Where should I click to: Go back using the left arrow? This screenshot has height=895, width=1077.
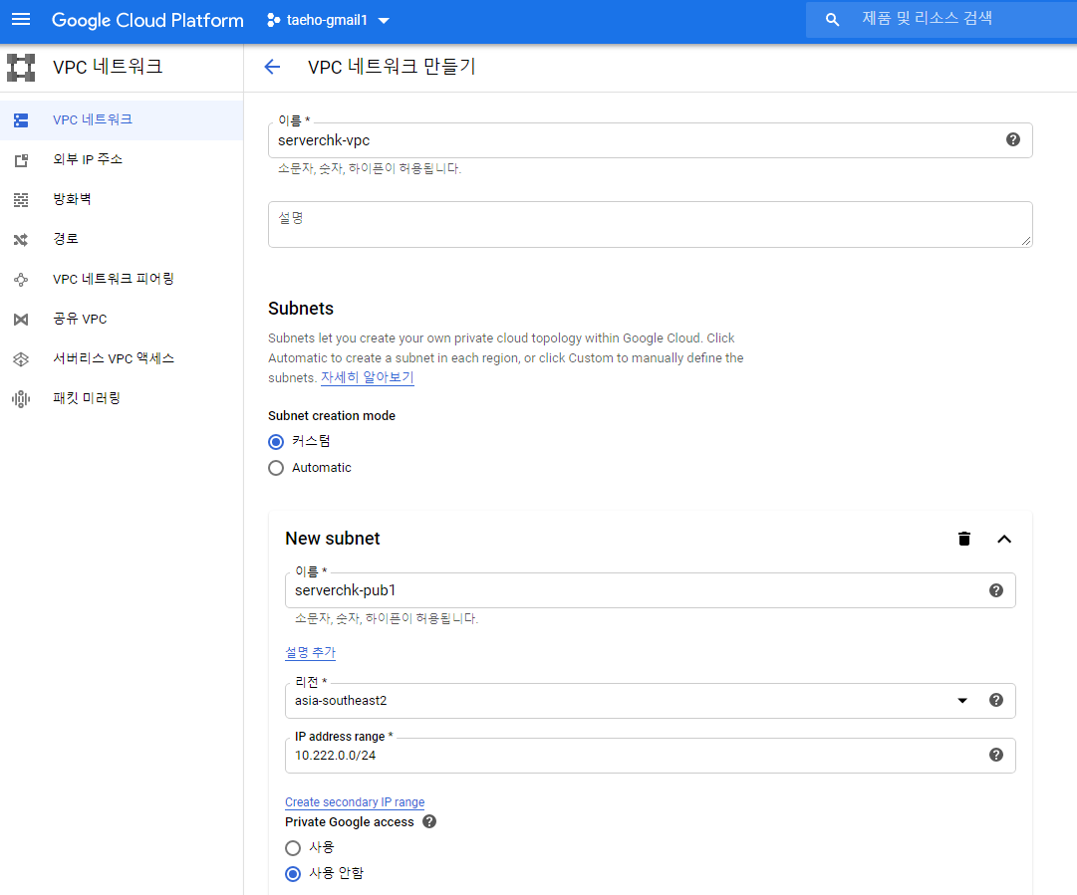[x=273, y=67]
